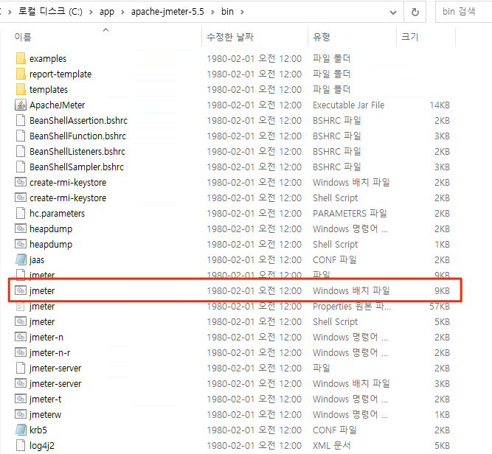Image resolution: width=492 pixels, height=454 pixels.
Task: Select the hc.parameters file icon
Action: coord(21,213)
